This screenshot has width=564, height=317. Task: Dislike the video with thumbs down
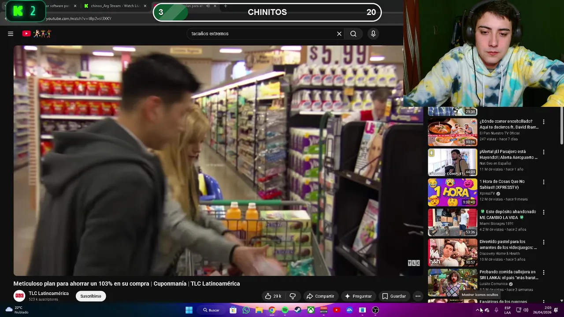(x=293, y=296)
